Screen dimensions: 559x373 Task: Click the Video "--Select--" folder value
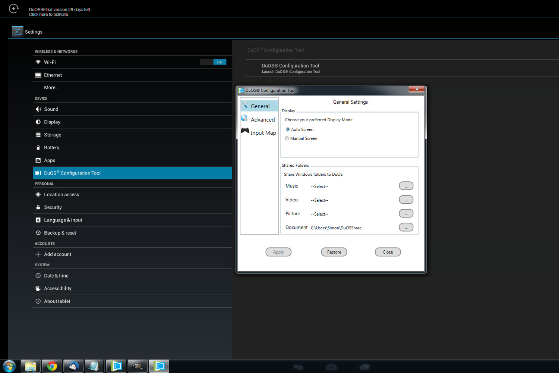point(320,200)
